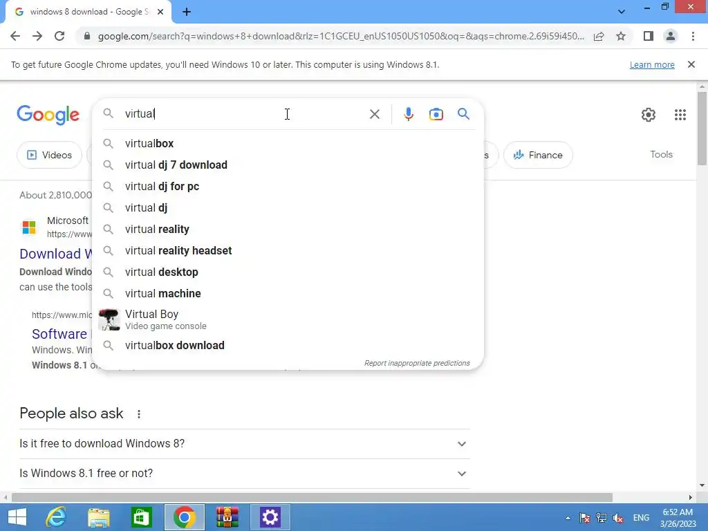
Task: Expand 'Is it free to download Windows 8?'
Action: pos(245,444)
